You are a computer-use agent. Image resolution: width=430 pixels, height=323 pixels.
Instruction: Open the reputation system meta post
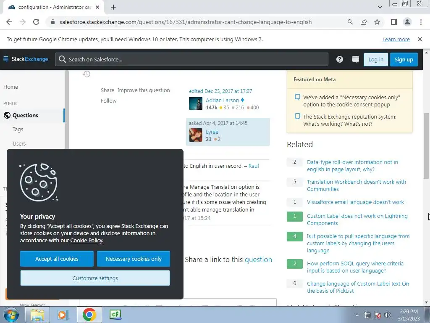(x=350, y=120)
